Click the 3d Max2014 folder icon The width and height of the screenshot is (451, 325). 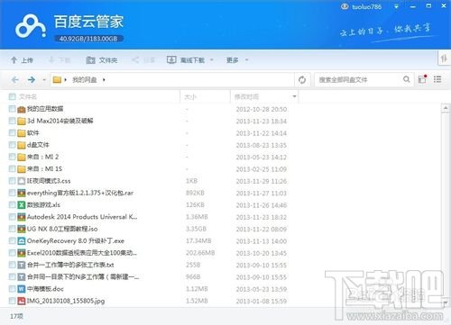tap(22, 122)
